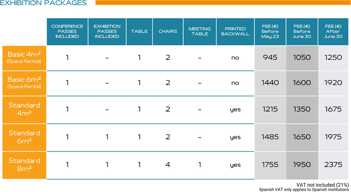This screenshot has height=192, width=351.
Task: Click the Exhibition Packages heading
Action: click(43, 3)
